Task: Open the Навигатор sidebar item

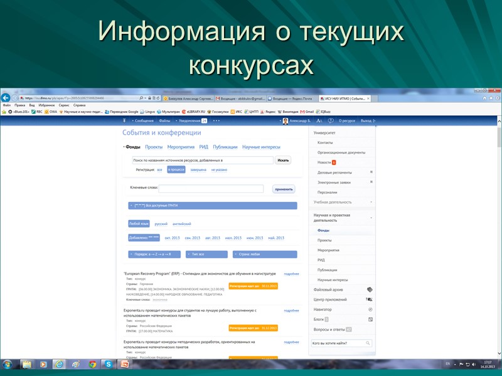Action: [323, 309]
